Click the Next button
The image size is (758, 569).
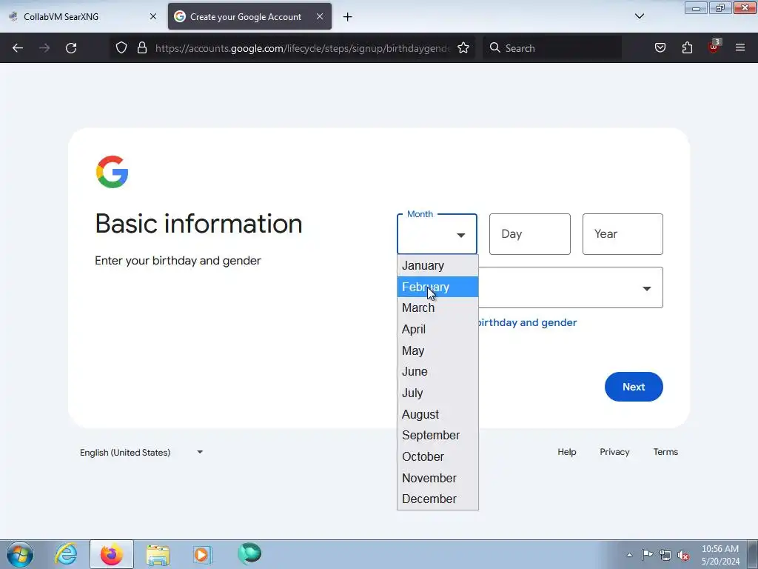click(634, 387)
